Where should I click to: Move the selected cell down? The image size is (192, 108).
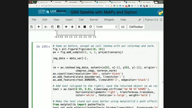pos(72,27)
